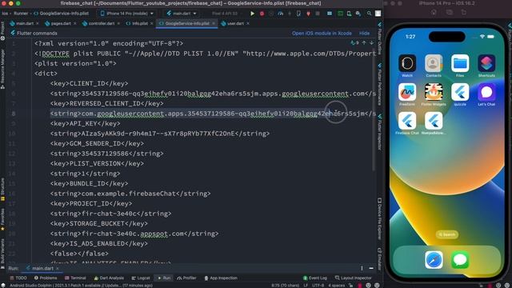Click the Runner breadcrumb in the navigation bar

pyautogui.click(x=21, y=14)
